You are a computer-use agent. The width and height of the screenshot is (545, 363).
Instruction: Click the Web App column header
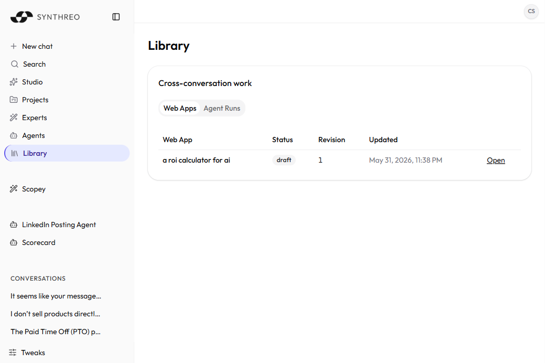coord(177,140)
